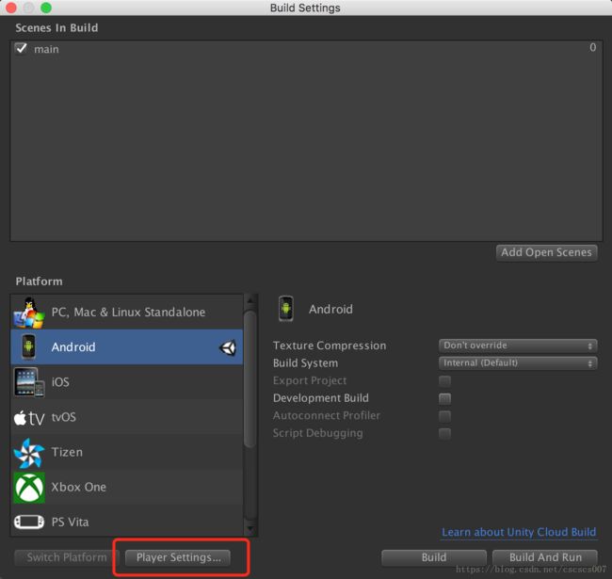Image resolution: width=612 pixels, height=579 pixels.
Task: Click the Android icon in the settings header
Action: (285, 309)
